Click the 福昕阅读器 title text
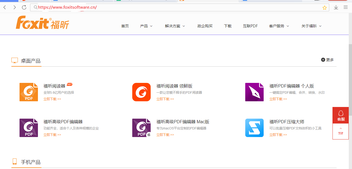The width and height of the screenshot is (352, 169). click(x=54, y=86)
